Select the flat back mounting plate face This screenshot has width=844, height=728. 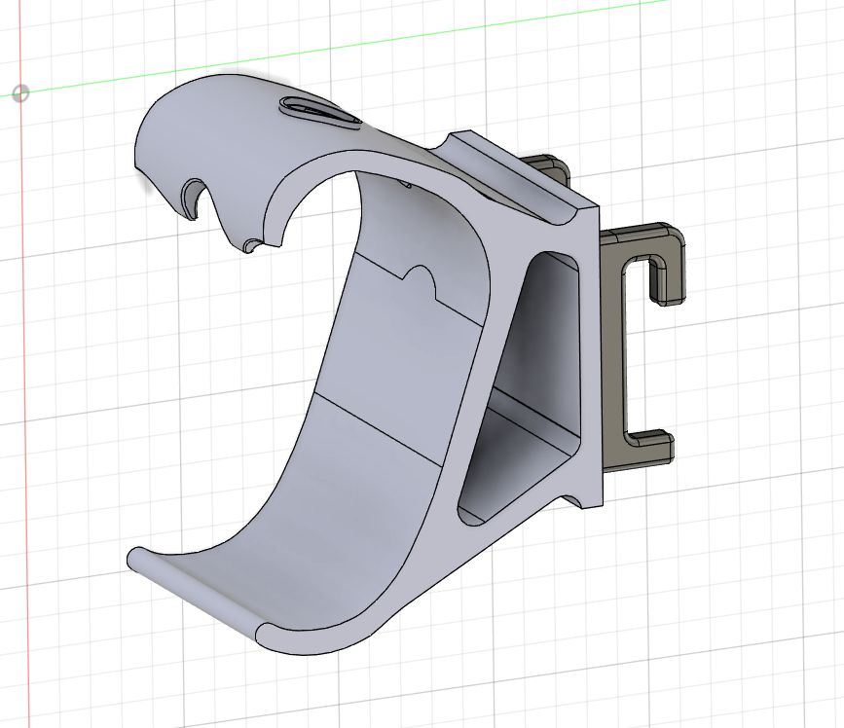pos(589,355)
